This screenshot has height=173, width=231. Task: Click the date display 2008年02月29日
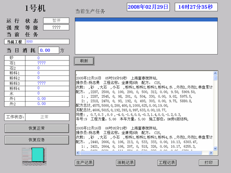coord(148,7)
